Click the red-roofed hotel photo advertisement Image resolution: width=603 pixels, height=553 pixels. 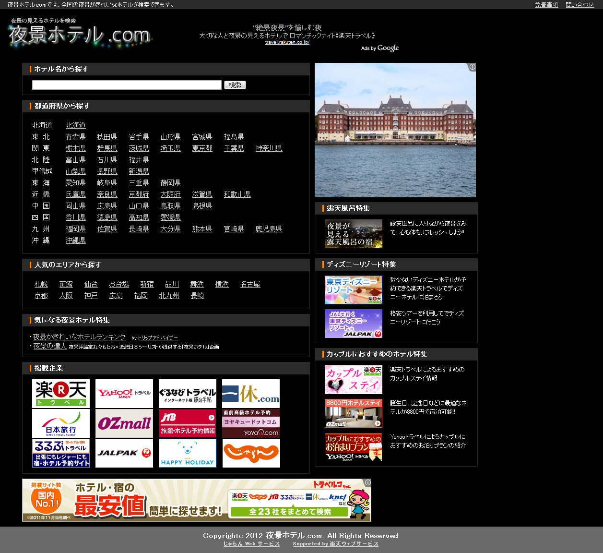(395, 130)
